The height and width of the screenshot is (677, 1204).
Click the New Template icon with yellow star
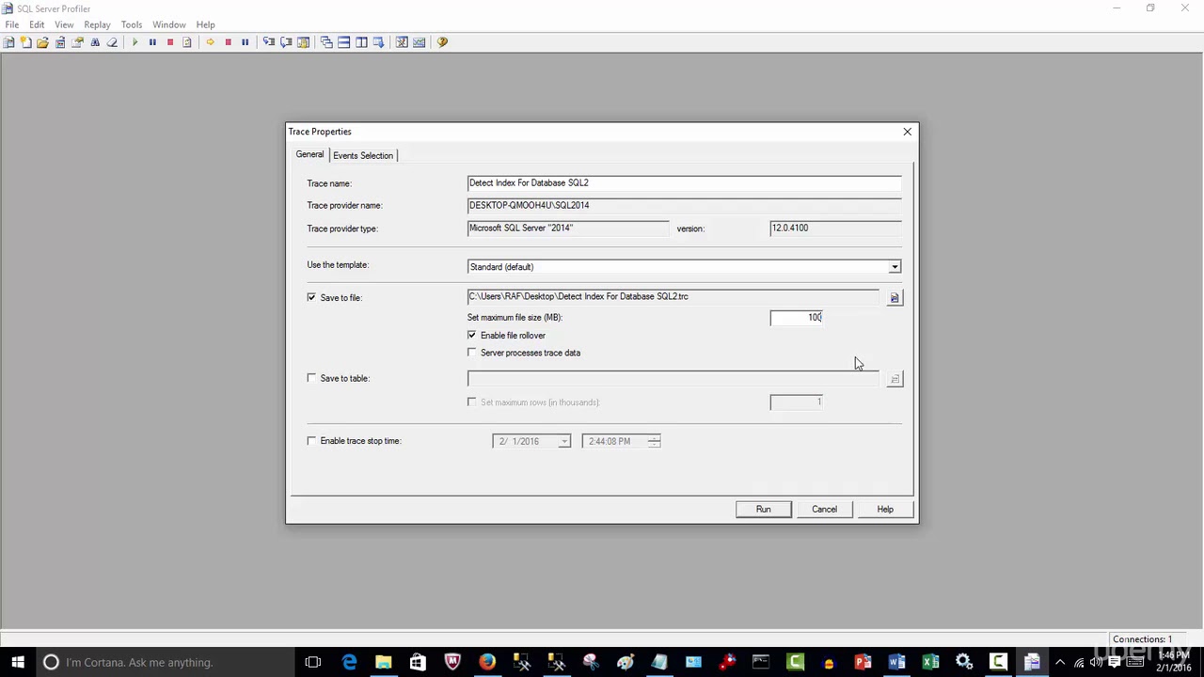tap(25, 42)
